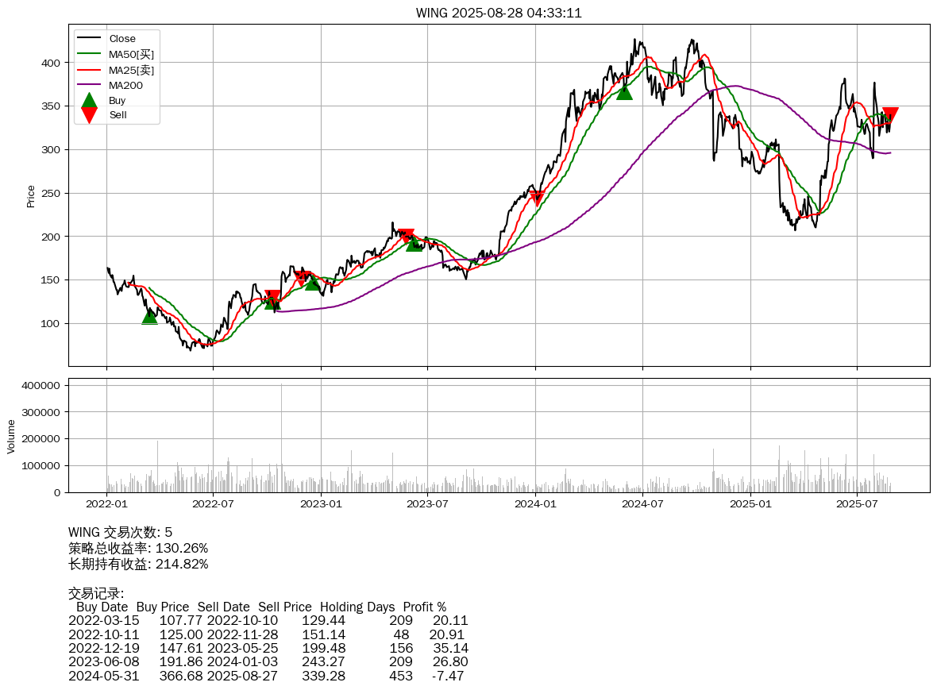Click the black Close line sample in legend
This screenshot has width=937, height=690.
[x=89, y=39]
